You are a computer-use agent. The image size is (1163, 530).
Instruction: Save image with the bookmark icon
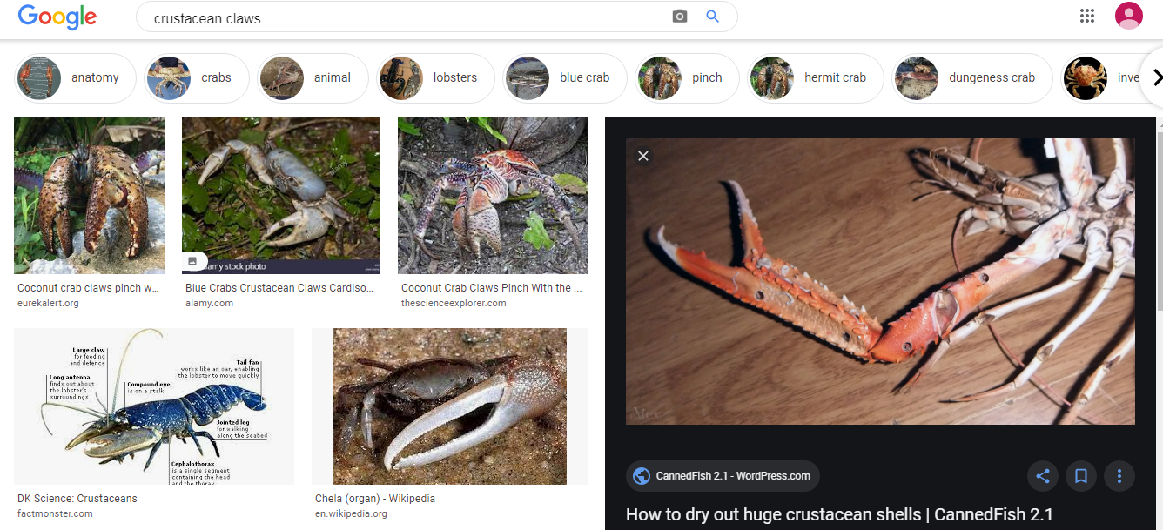(1081, 476)
